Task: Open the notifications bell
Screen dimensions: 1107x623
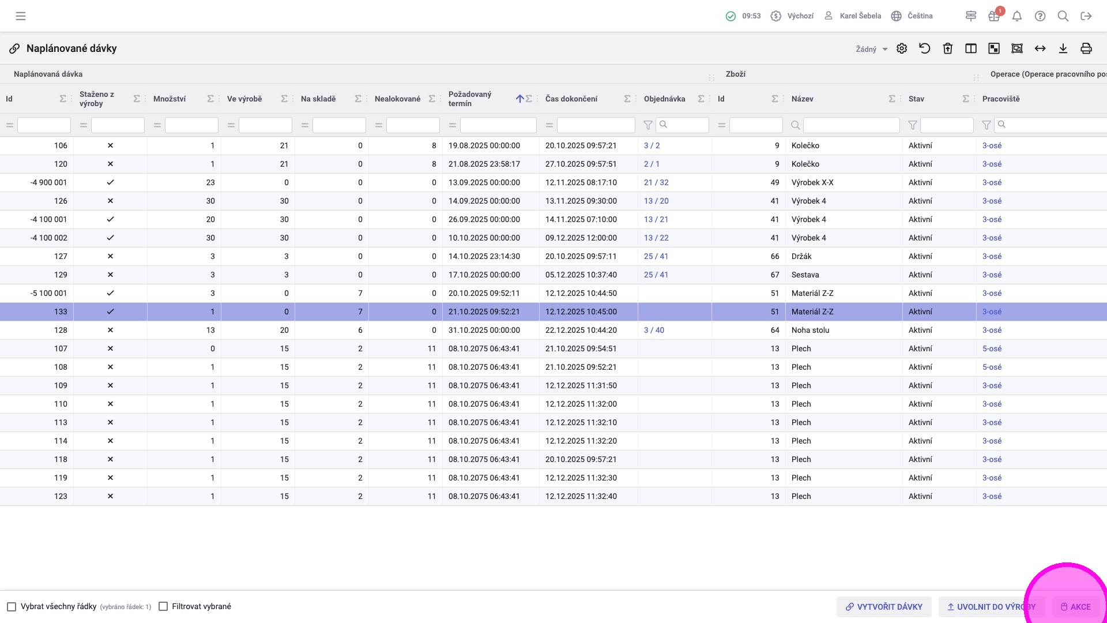Action: (x=1017, y=16)
